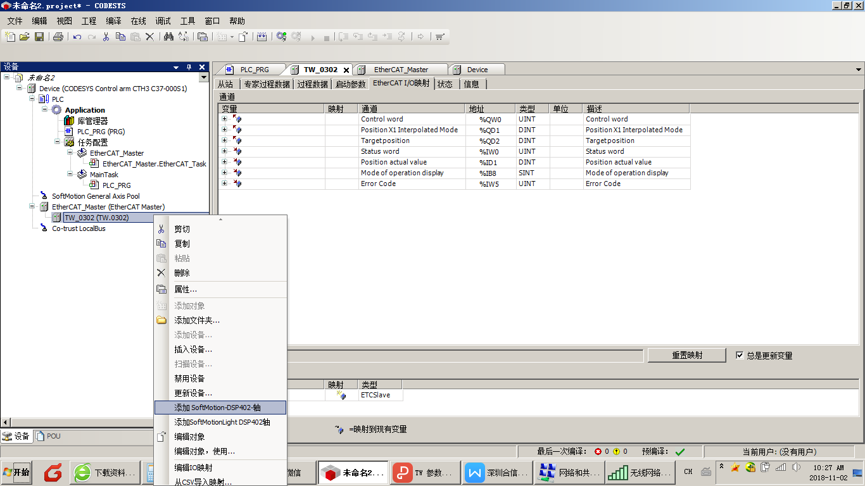Close the TW_0302 editor tab

(346, 70)
